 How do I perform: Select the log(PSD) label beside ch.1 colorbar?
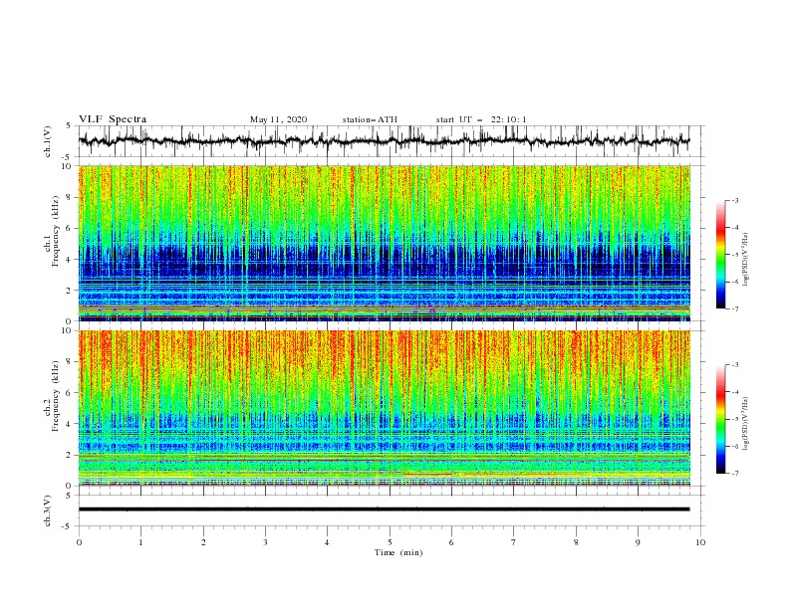(745, 260)
